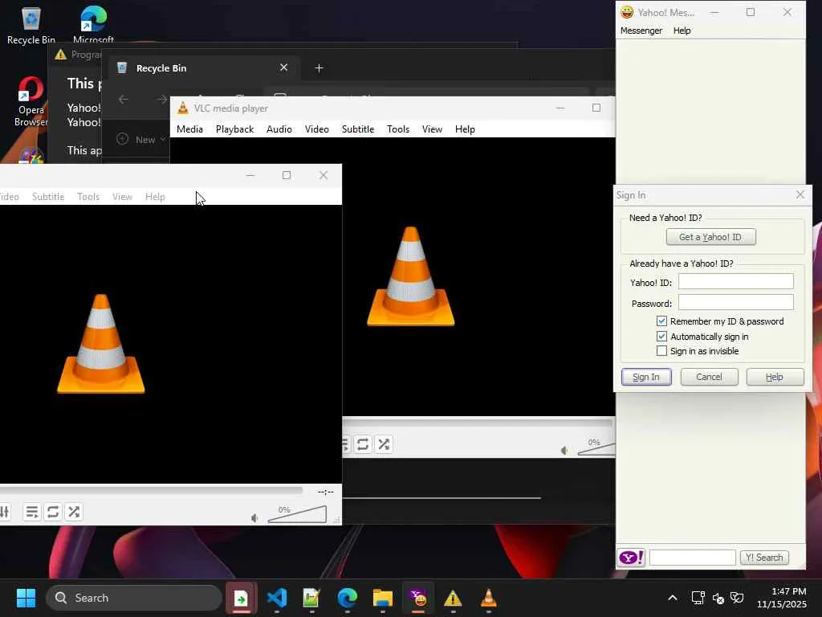Click the VLC cone icon in title bar

tap(182, 108)
